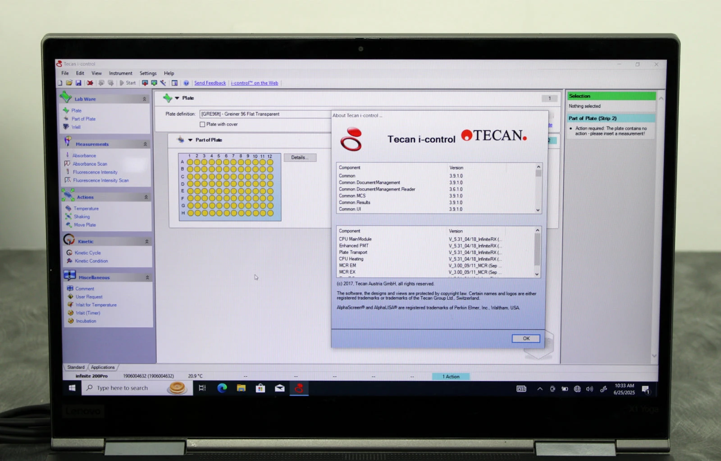The width and height of the screenshot is (721, 461).
Task: Switch to the Applications tab
Action: (x=103, y=367)
